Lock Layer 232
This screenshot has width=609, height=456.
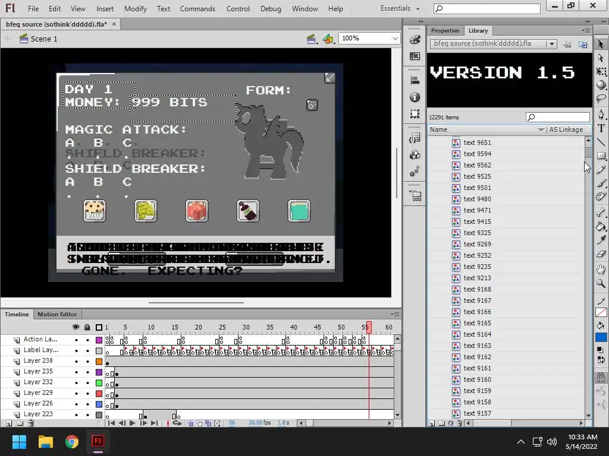click(87, 383)
